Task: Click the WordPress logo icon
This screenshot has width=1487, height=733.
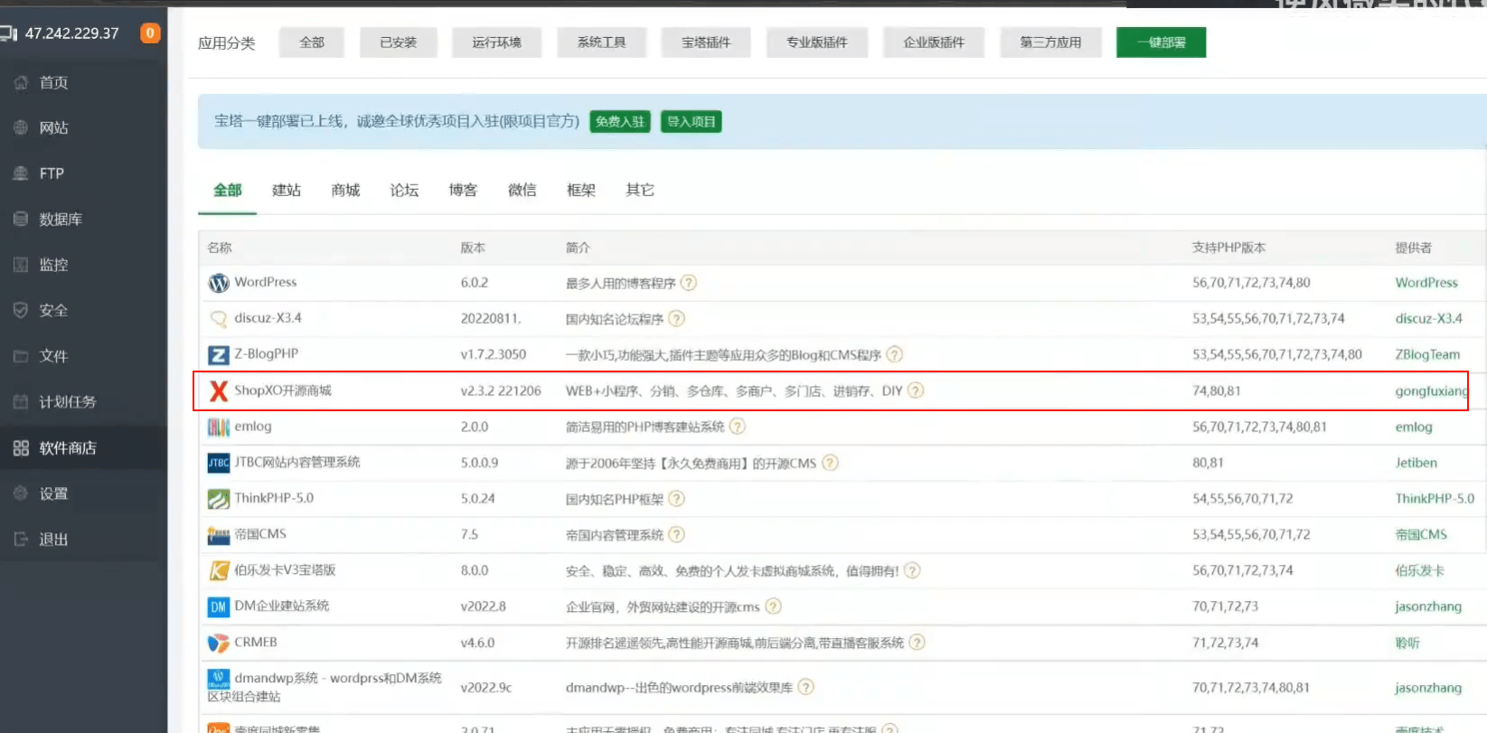Action: [219, 283]
